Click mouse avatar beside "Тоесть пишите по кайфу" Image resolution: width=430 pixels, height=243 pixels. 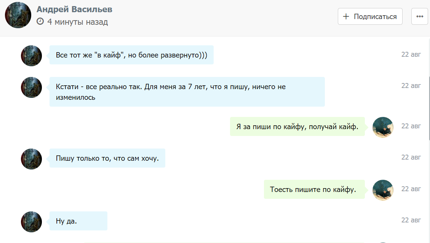pos(383,190)
